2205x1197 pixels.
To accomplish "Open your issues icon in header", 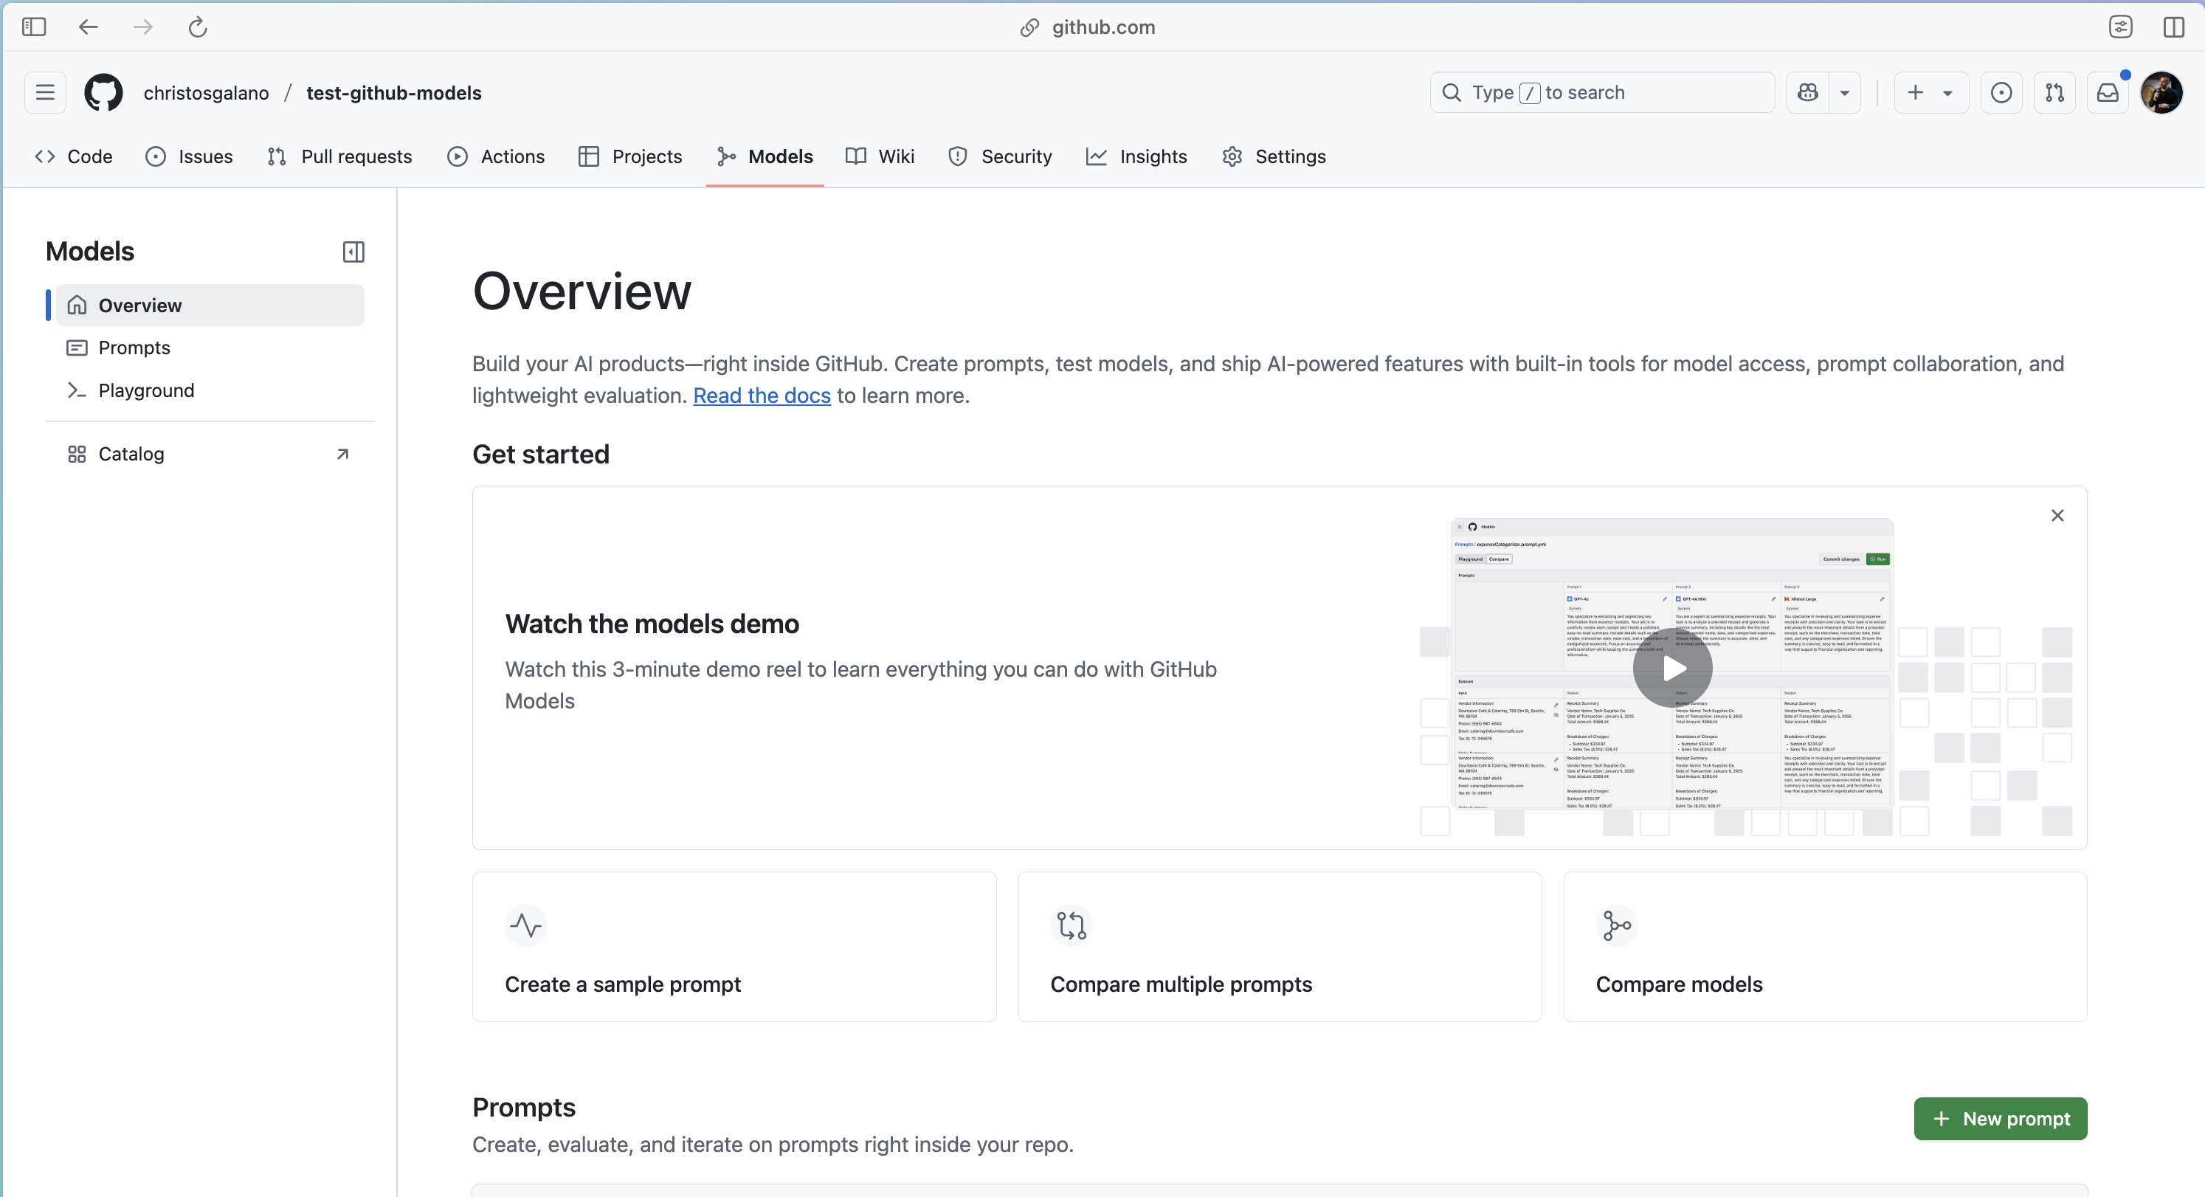I will tap(2001, 92).
